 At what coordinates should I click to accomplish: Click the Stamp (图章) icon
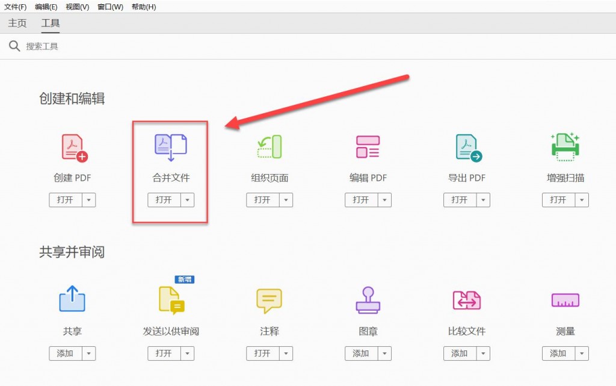368,300
